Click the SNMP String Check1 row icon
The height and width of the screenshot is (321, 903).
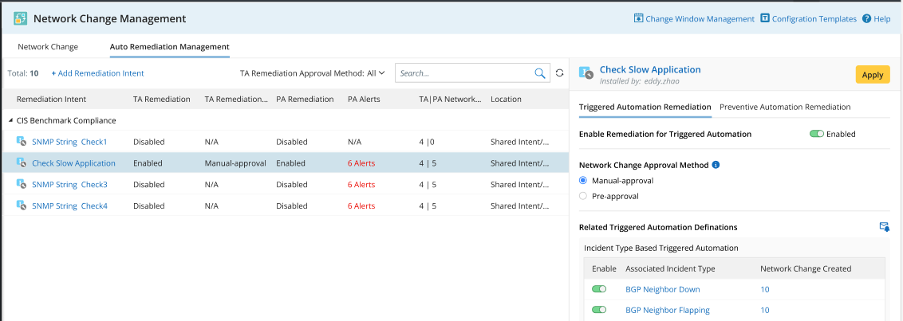click(x=21, y=142)
